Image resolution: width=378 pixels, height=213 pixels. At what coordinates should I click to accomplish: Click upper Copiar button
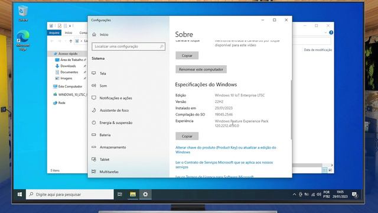(187, 56)
